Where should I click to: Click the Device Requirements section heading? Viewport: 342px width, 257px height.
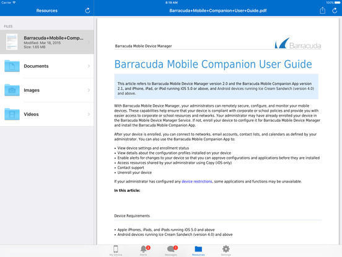pyautogui.click(x=132, y=215)
